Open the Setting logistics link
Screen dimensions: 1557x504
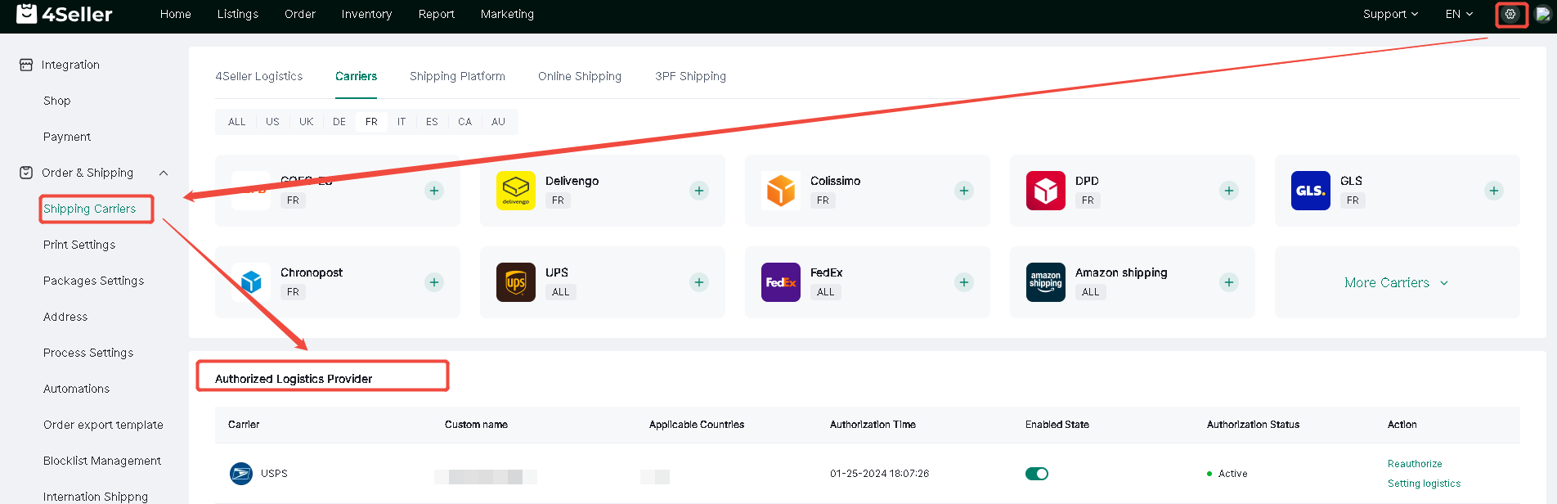[x=1424, y=484]
